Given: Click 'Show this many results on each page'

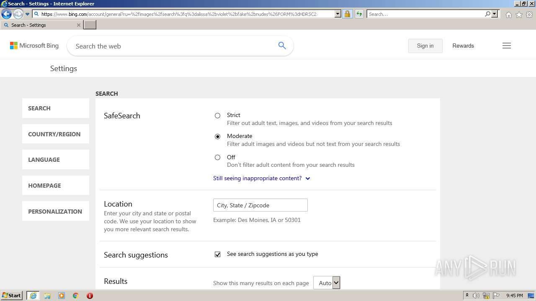Looking at the screenshot, I should tap(261, 283).
